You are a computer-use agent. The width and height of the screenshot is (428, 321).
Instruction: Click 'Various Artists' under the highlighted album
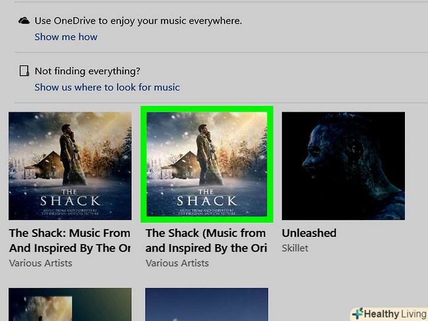pos(177,263)
